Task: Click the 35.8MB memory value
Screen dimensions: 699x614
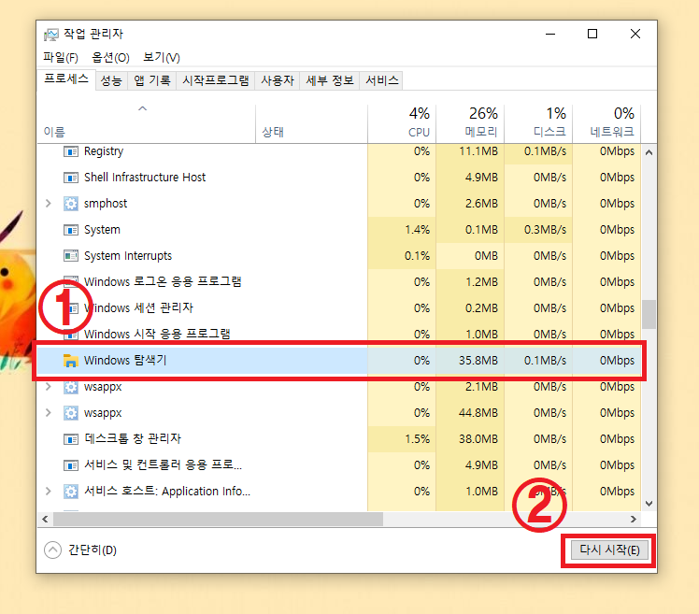Action: pyautogui.click(x=478, y=361)
